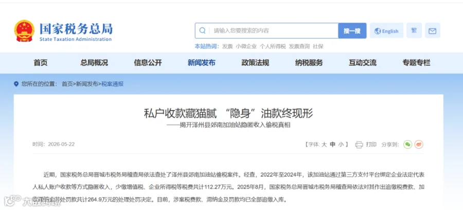The height and width of the screenshot is (210, 463).
Task: Open the mail envelope icon
Action: click(432, 31)
